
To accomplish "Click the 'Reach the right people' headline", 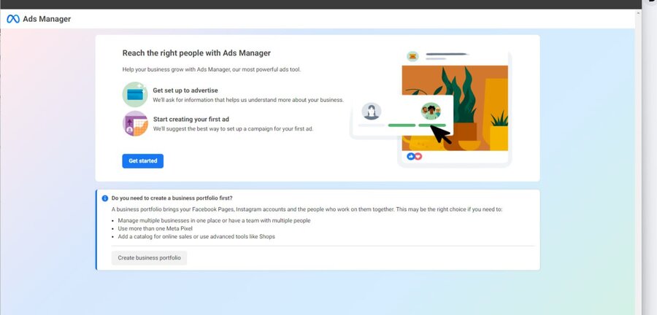I will pyautogui.click(x=196, y=53).
